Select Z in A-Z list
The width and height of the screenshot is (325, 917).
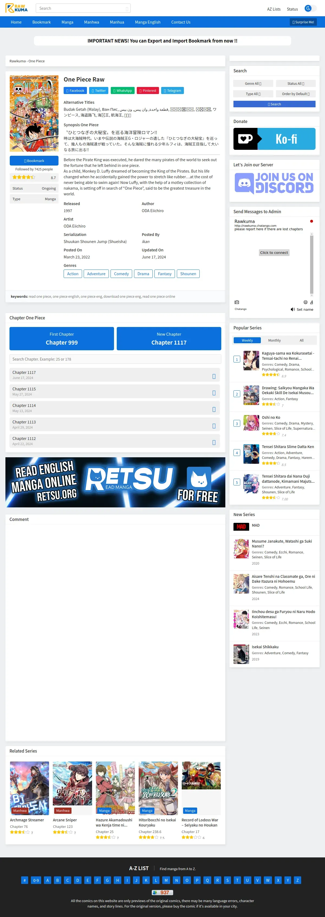pyautogui.click(x=298, y=880)
